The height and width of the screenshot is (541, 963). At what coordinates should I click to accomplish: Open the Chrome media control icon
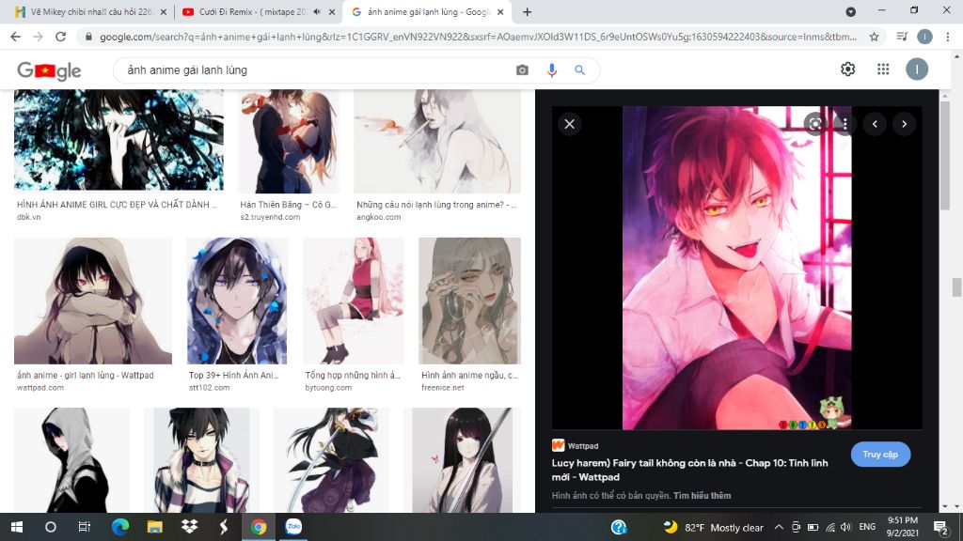pos(902,37)
